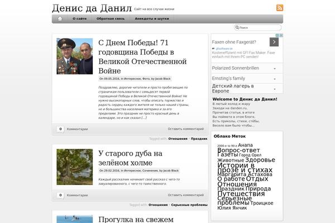Open the veteran photo thumbnail
The width and height of the screenshot is (335, 223).
[x=75, y=56]
